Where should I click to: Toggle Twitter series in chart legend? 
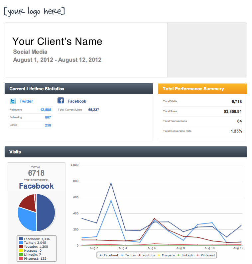point(128,255)
